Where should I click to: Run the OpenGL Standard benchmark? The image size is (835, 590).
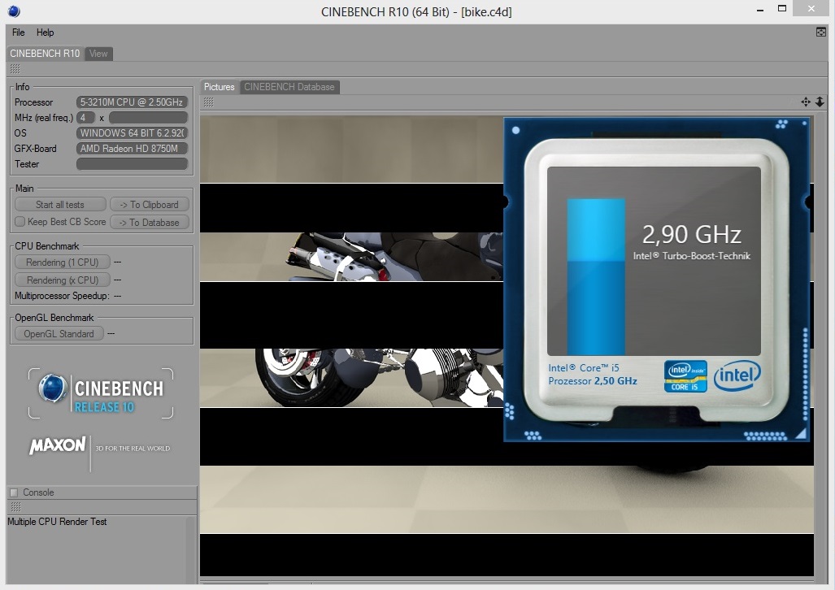[x=59, y=334]
